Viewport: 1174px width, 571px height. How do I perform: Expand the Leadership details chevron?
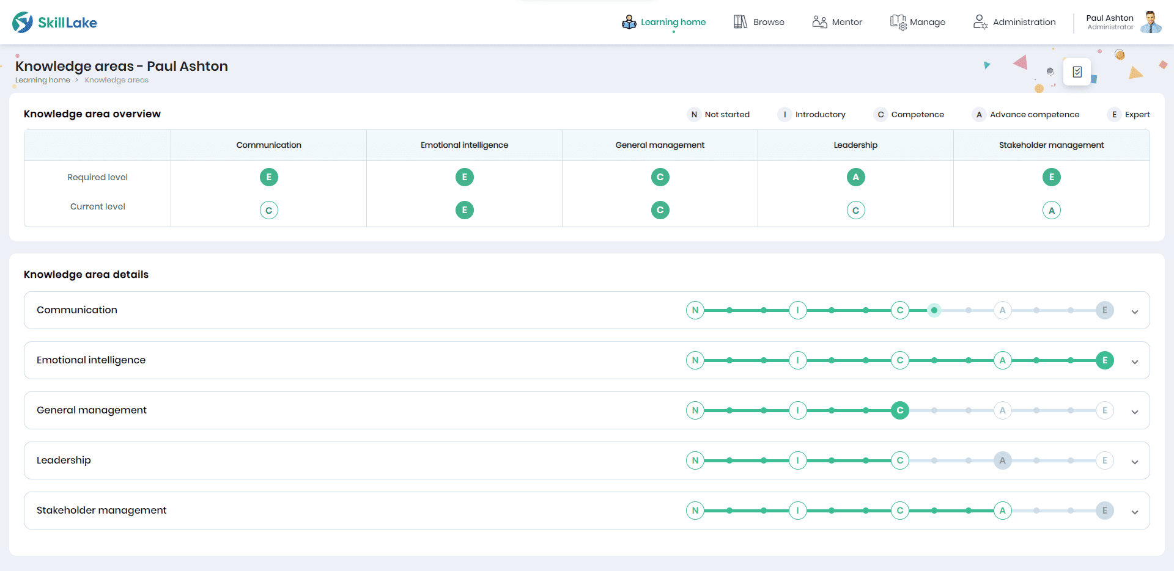coord(1134,462)
